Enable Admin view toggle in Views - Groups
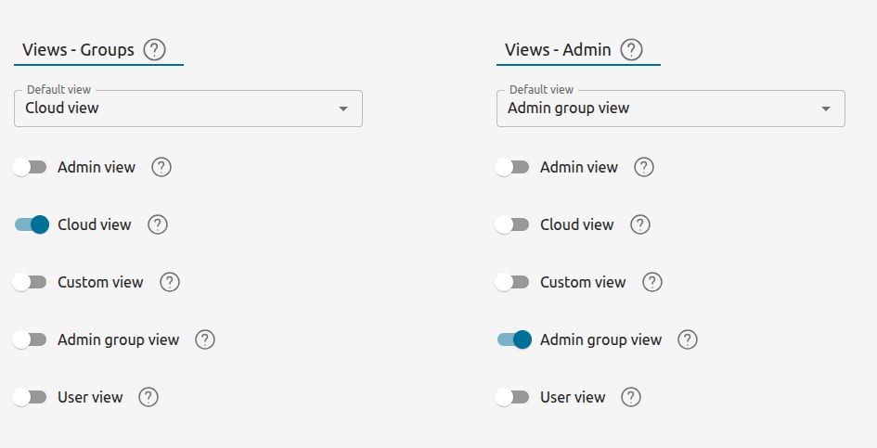Viewport: 877px width, 448px height. click(31, 167)
